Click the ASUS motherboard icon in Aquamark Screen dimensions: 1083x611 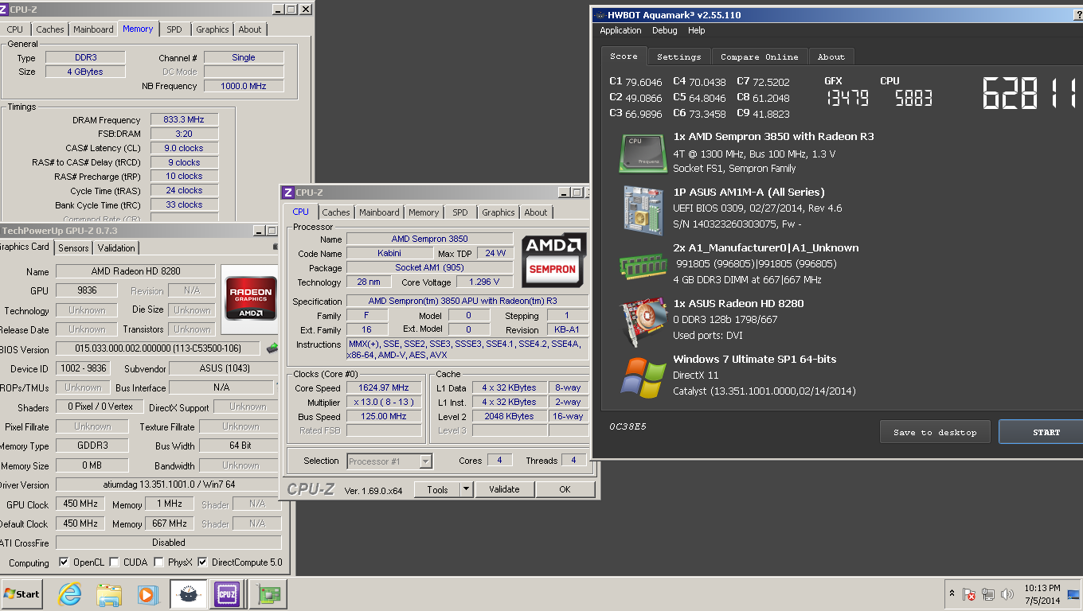(x=643, y=209)
